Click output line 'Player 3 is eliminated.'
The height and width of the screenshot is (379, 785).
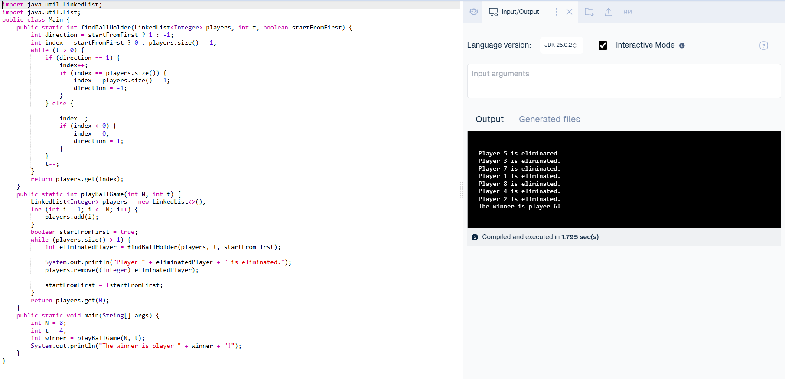[519, 161]
